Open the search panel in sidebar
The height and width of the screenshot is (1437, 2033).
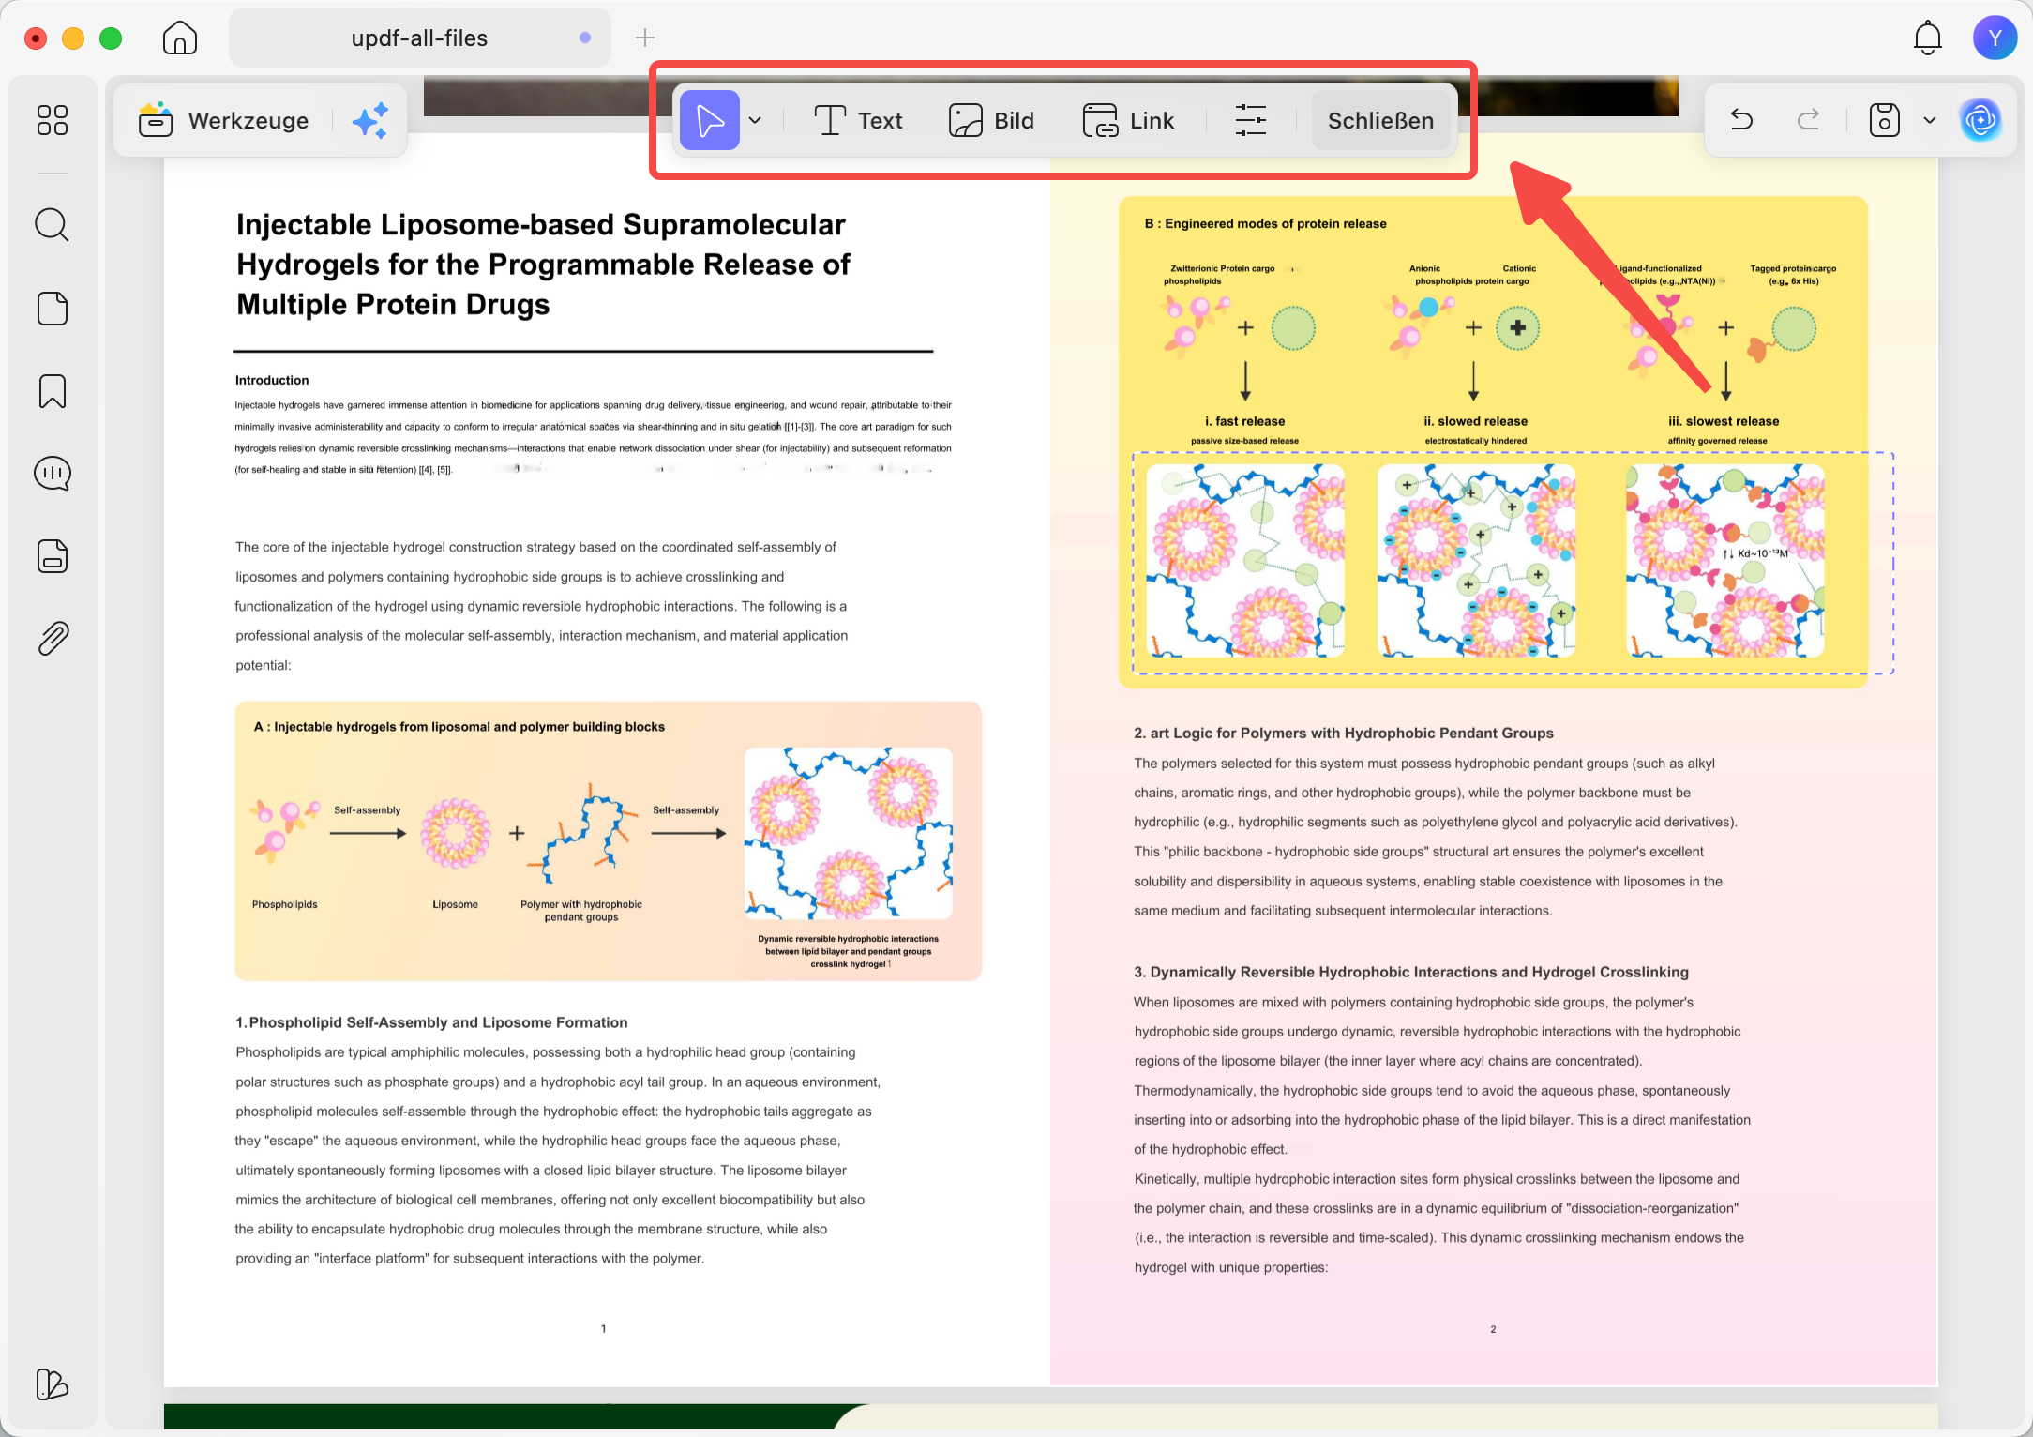coord(53,225)
